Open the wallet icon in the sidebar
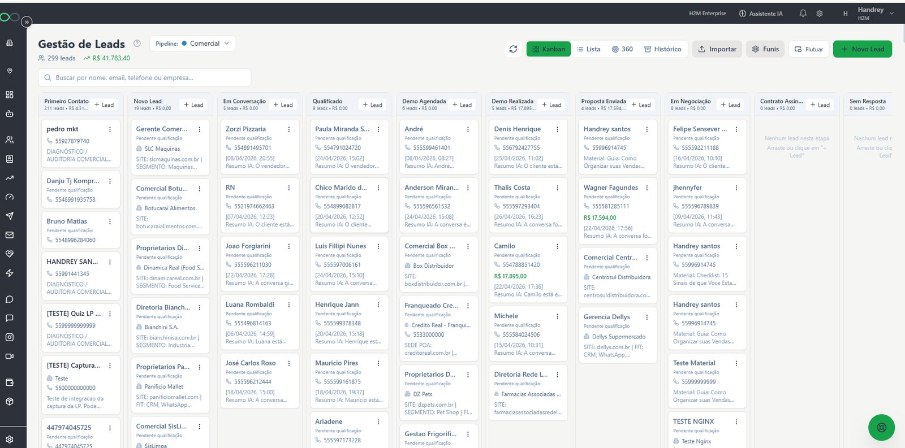Screen dimensions: 905x448 click(x=10, y=382)
